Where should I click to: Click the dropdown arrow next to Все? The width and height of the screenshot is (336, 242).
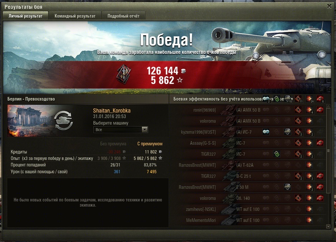(x=145, y=129)
